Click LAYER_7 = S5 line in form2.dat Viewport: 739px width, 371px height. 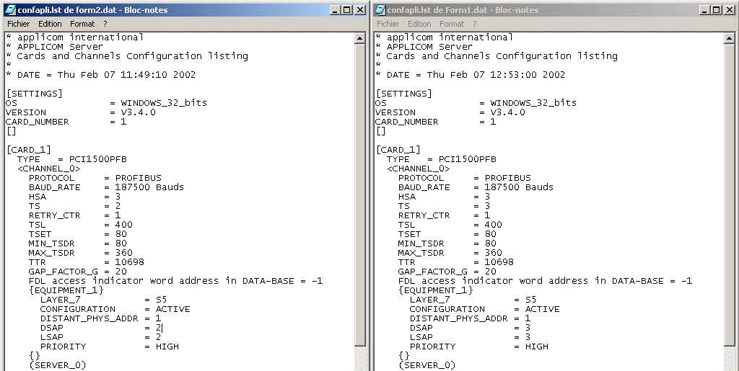pyautogui.click(x=104, y=300)
